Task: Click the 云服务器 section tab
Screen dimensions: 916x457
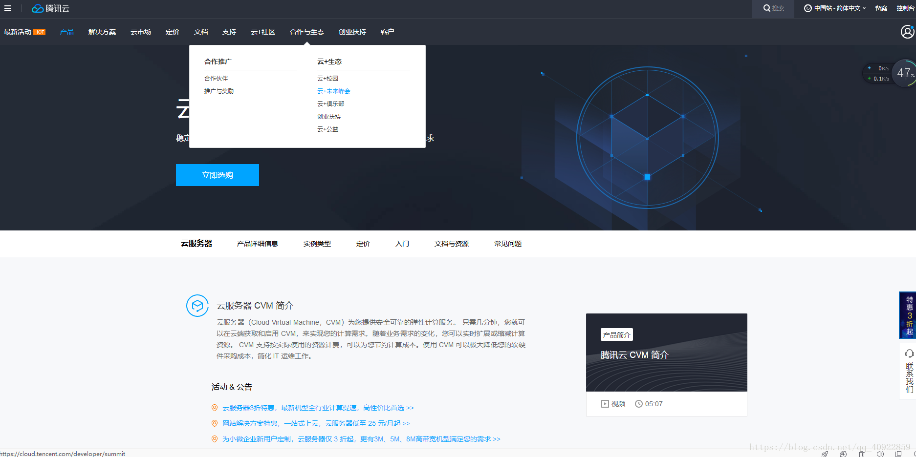Action: point(196,243)
